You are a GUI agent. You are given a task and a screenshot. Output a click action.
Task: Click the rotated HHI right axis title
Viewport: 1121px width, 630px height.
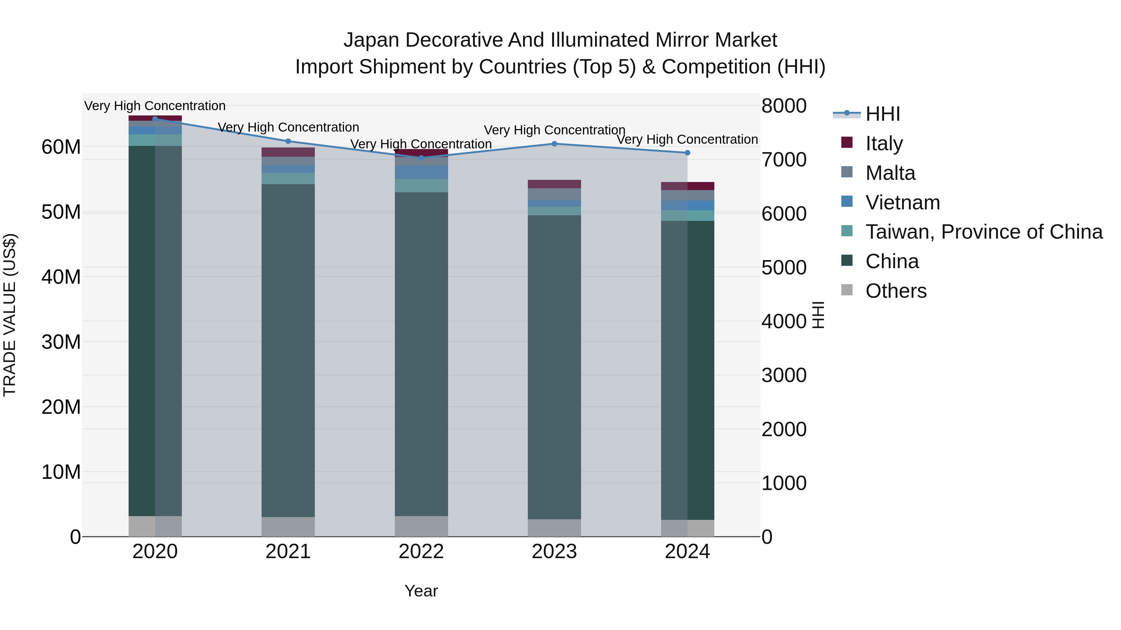[x=819, y=315]
